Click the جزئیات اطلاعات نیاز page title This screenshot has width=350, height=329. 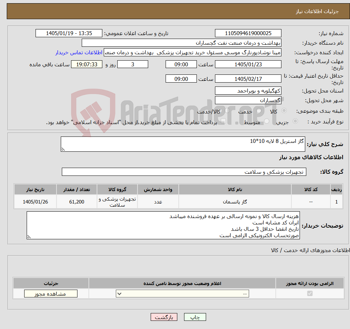[x=317, y=11]
